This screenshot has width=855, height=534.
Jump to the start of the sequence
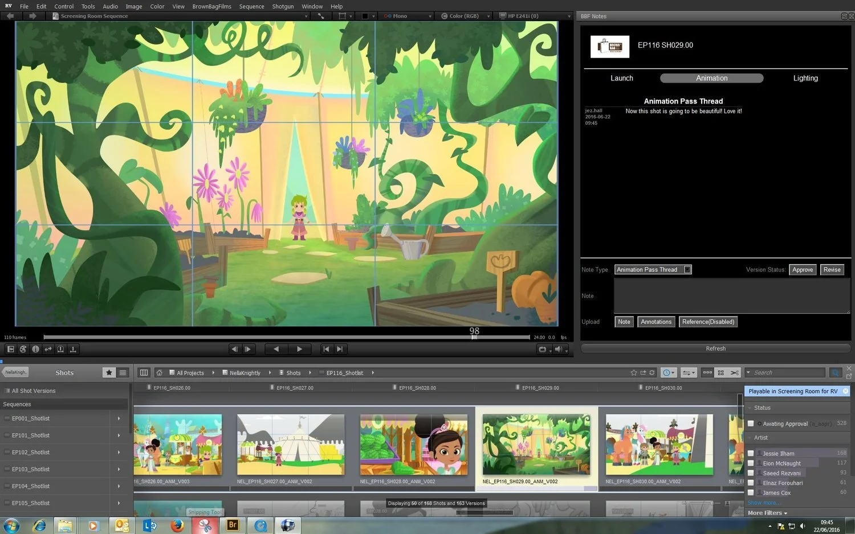click(x=326, y=349)
